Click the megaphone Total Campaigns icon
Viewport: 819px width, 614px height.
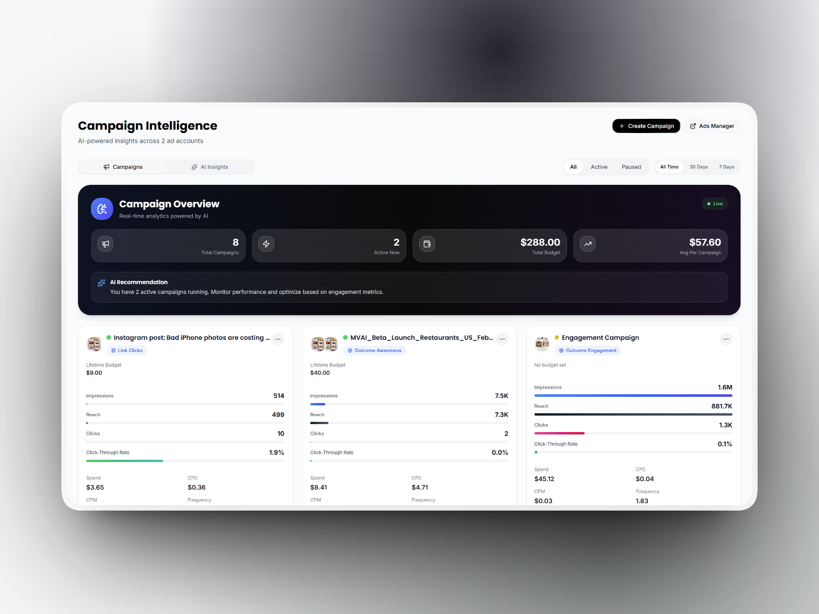click(x=105, y=244)
